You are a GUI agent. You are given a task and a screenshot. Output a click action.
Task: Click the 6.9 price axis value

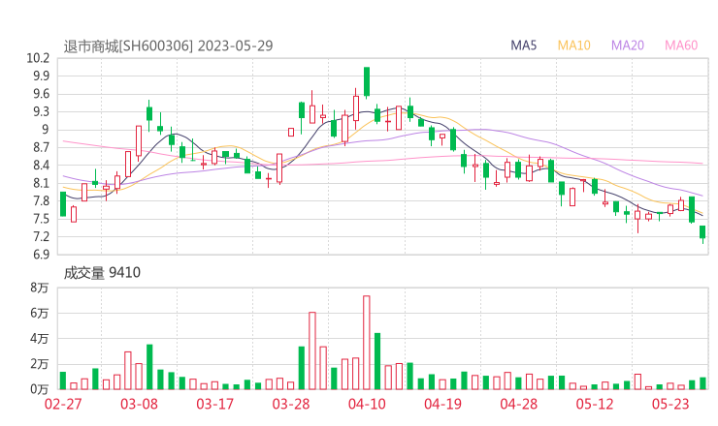(x=41, y=254)
